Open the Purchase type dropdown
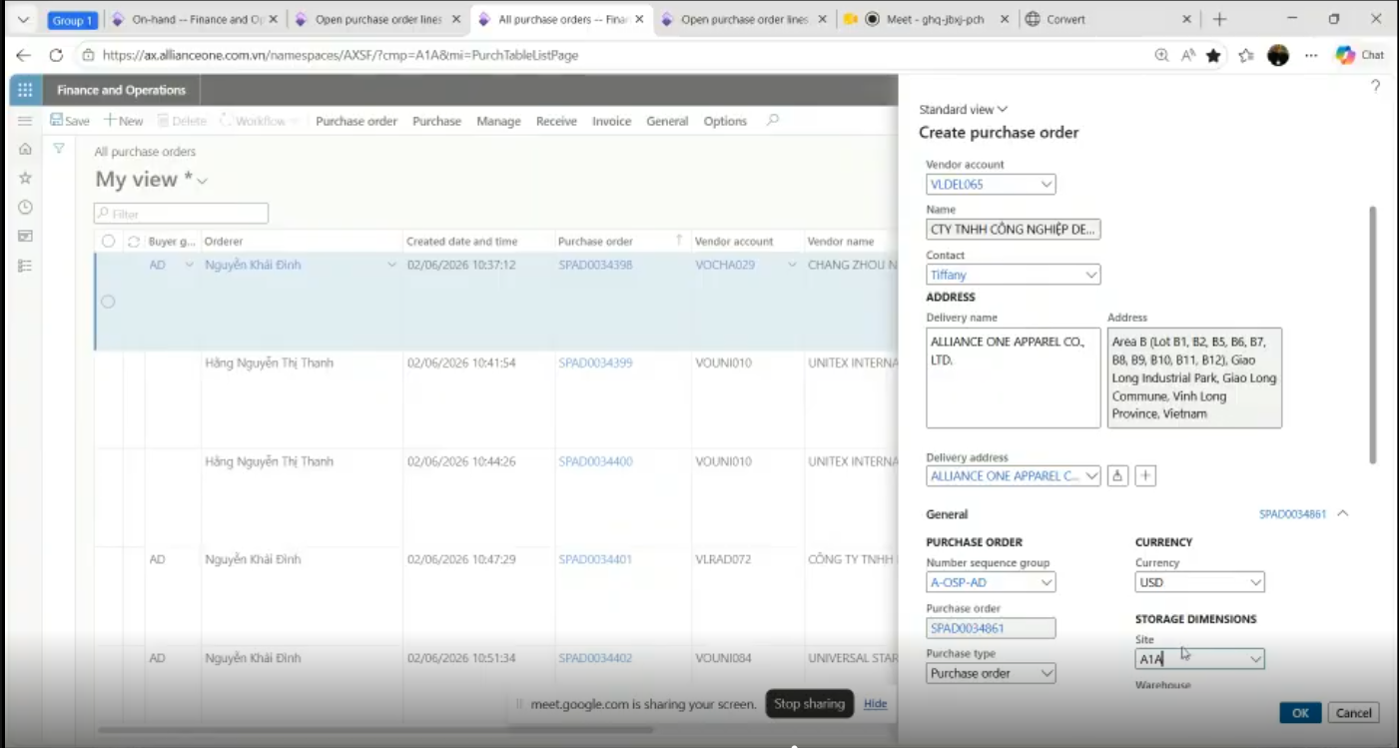Image resolution: width=1399 pixels, height=748 pixels. (x=1046, y=674)
